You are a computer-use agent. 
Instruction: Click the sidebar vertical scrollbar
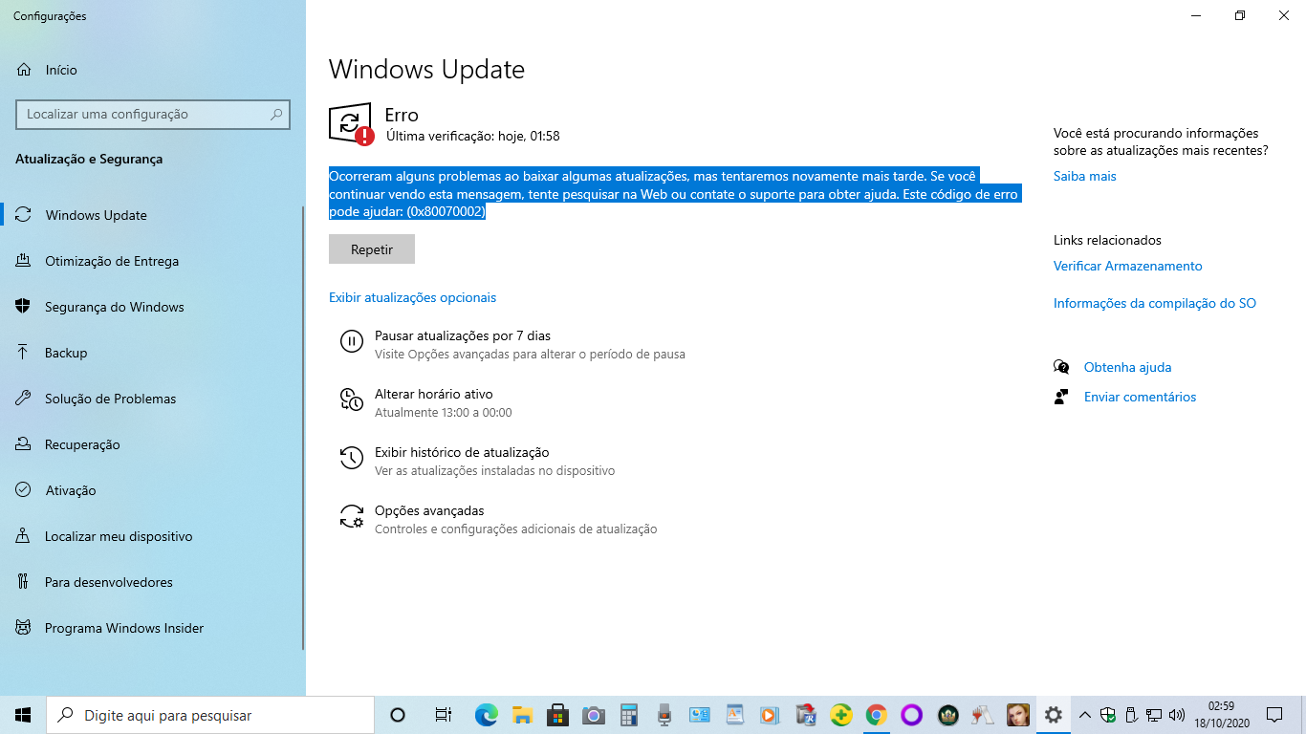303,427
